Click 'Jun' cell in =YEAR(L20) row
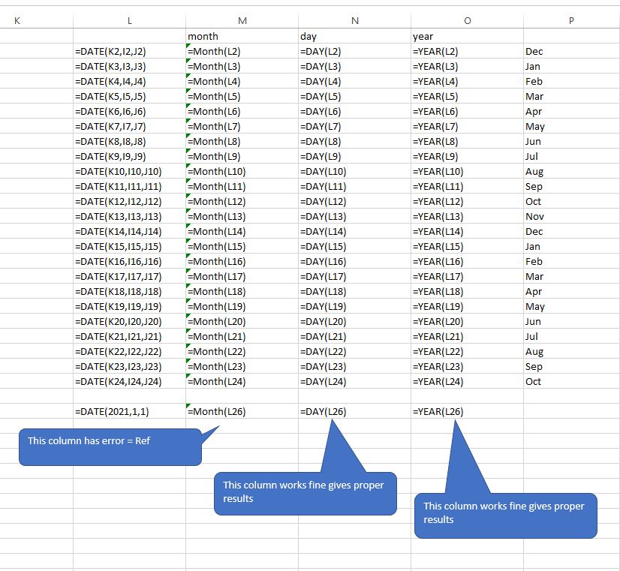Screen dimensions: 620x571 [x=571, y=322]
